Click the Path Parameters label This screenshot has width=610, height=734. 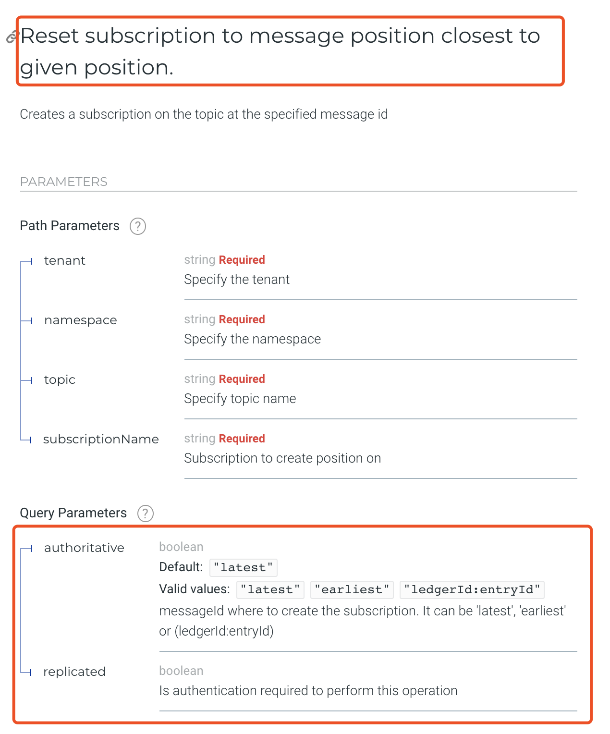70,226
